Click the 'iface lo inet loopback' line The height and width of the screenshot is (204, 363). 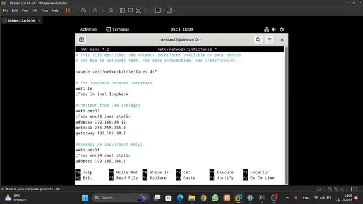(102, 94)
